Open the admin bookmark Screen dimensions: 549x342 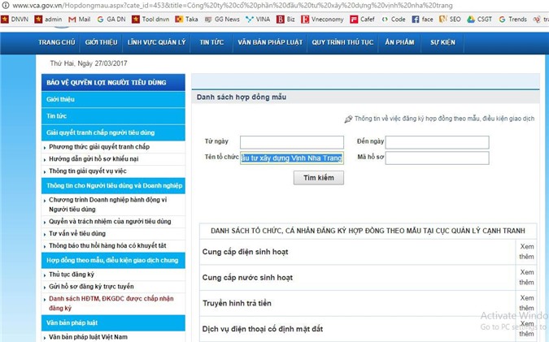tap(47, 19)
